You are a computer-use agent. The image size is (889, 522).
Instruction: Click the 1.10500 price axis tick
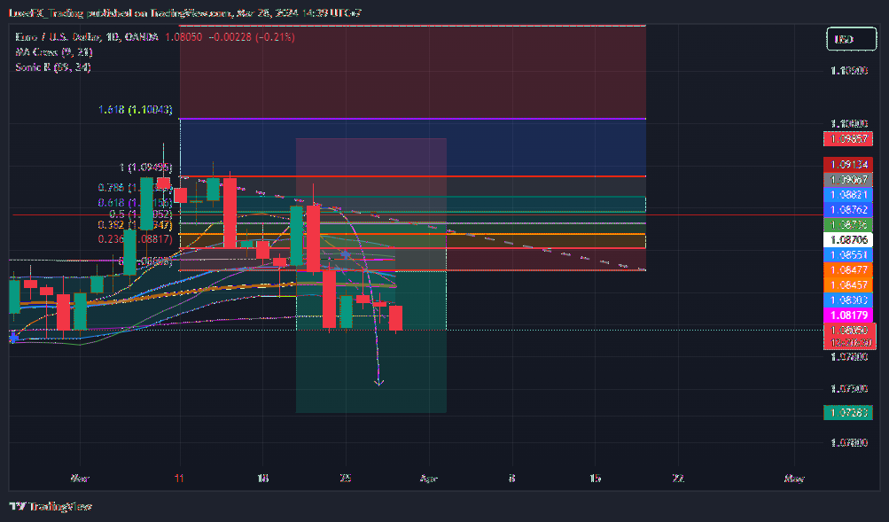coord(849,71)
